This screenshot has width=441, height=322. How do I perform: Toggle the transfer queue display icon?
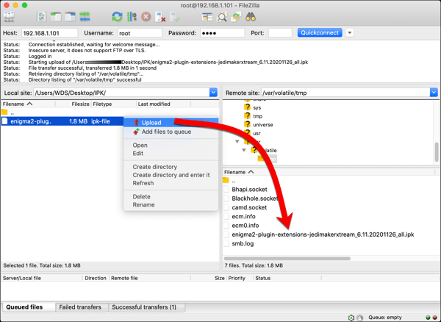click(85, 16)
